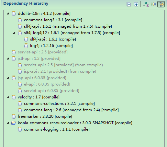Image resolution: width=167 pixels, height=147 pixels.
Task: Click the jar icon of dddlib-i18n
Action: point(14,14)
